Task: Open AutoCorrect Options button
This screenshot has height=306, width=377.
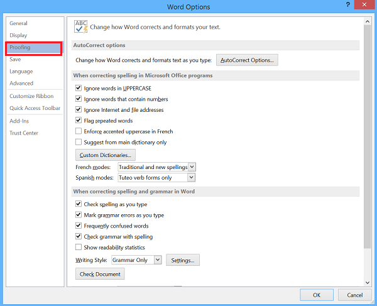Action: point(247,60)
